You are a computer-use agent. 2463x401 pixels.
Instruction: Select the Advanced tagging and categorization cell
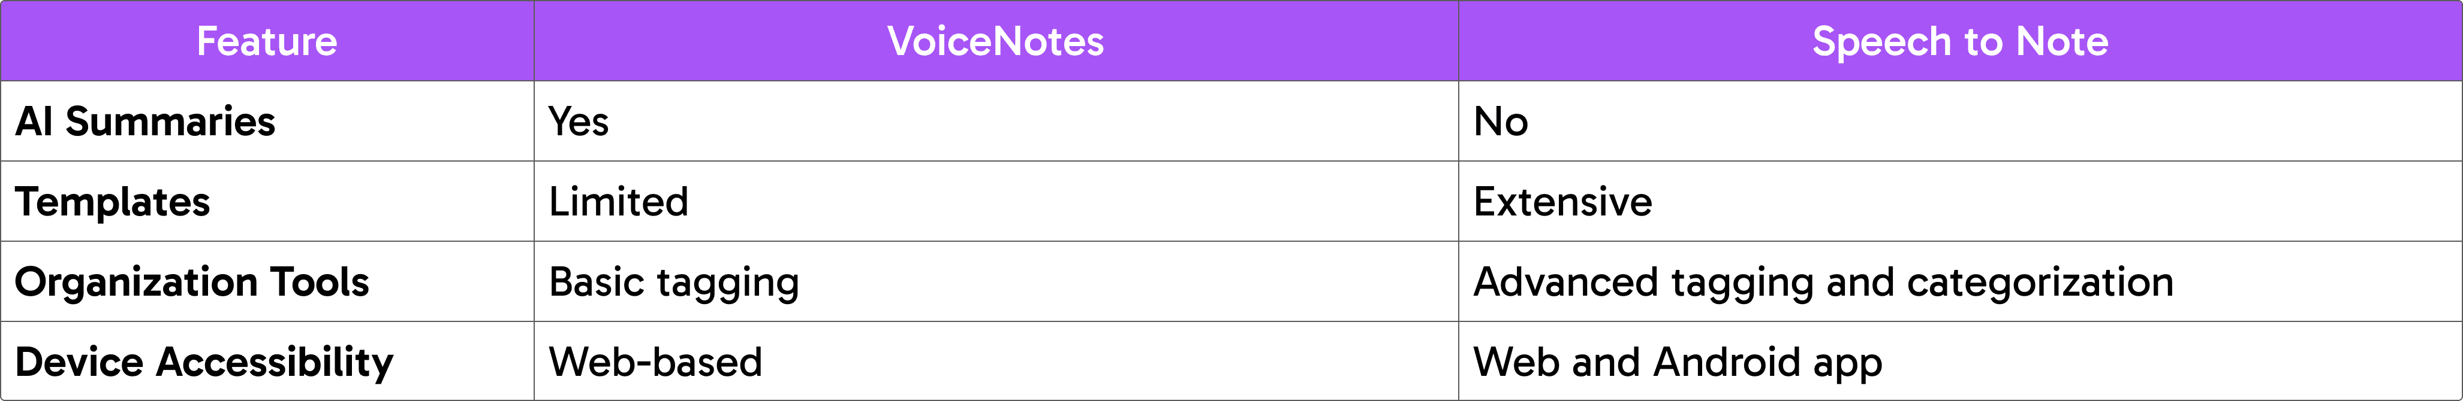[x=1823, y=282]
